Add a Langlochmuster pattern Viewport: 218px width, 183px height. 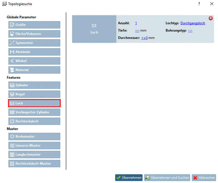click(x=34, y=154)
